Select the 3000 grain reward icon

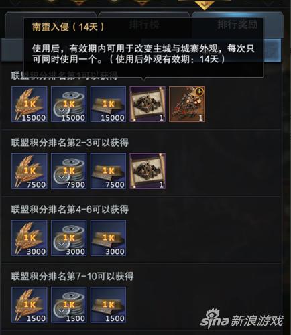(30, 238)
